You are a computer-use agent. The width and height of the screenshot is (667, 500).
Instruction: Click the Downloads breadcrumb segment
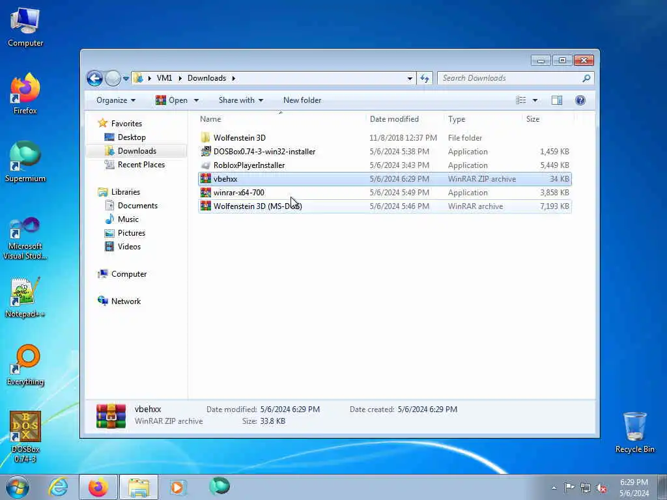point(206,78)
